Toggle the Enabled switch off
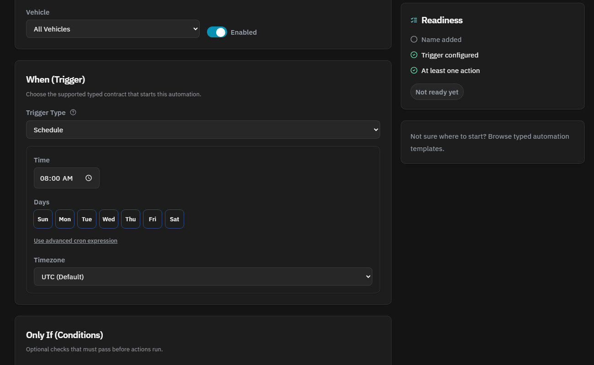This screenshot has width=594, height=365. coord(217,32)
